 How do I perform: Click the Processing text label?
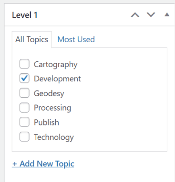pyautogui.click(x=52, y=108)
